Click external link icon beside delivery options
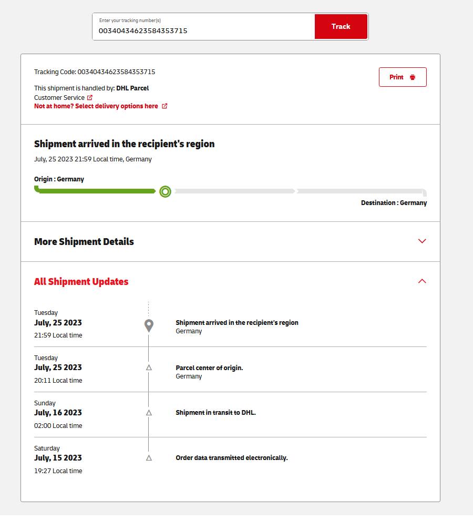 tap(164, 106)
